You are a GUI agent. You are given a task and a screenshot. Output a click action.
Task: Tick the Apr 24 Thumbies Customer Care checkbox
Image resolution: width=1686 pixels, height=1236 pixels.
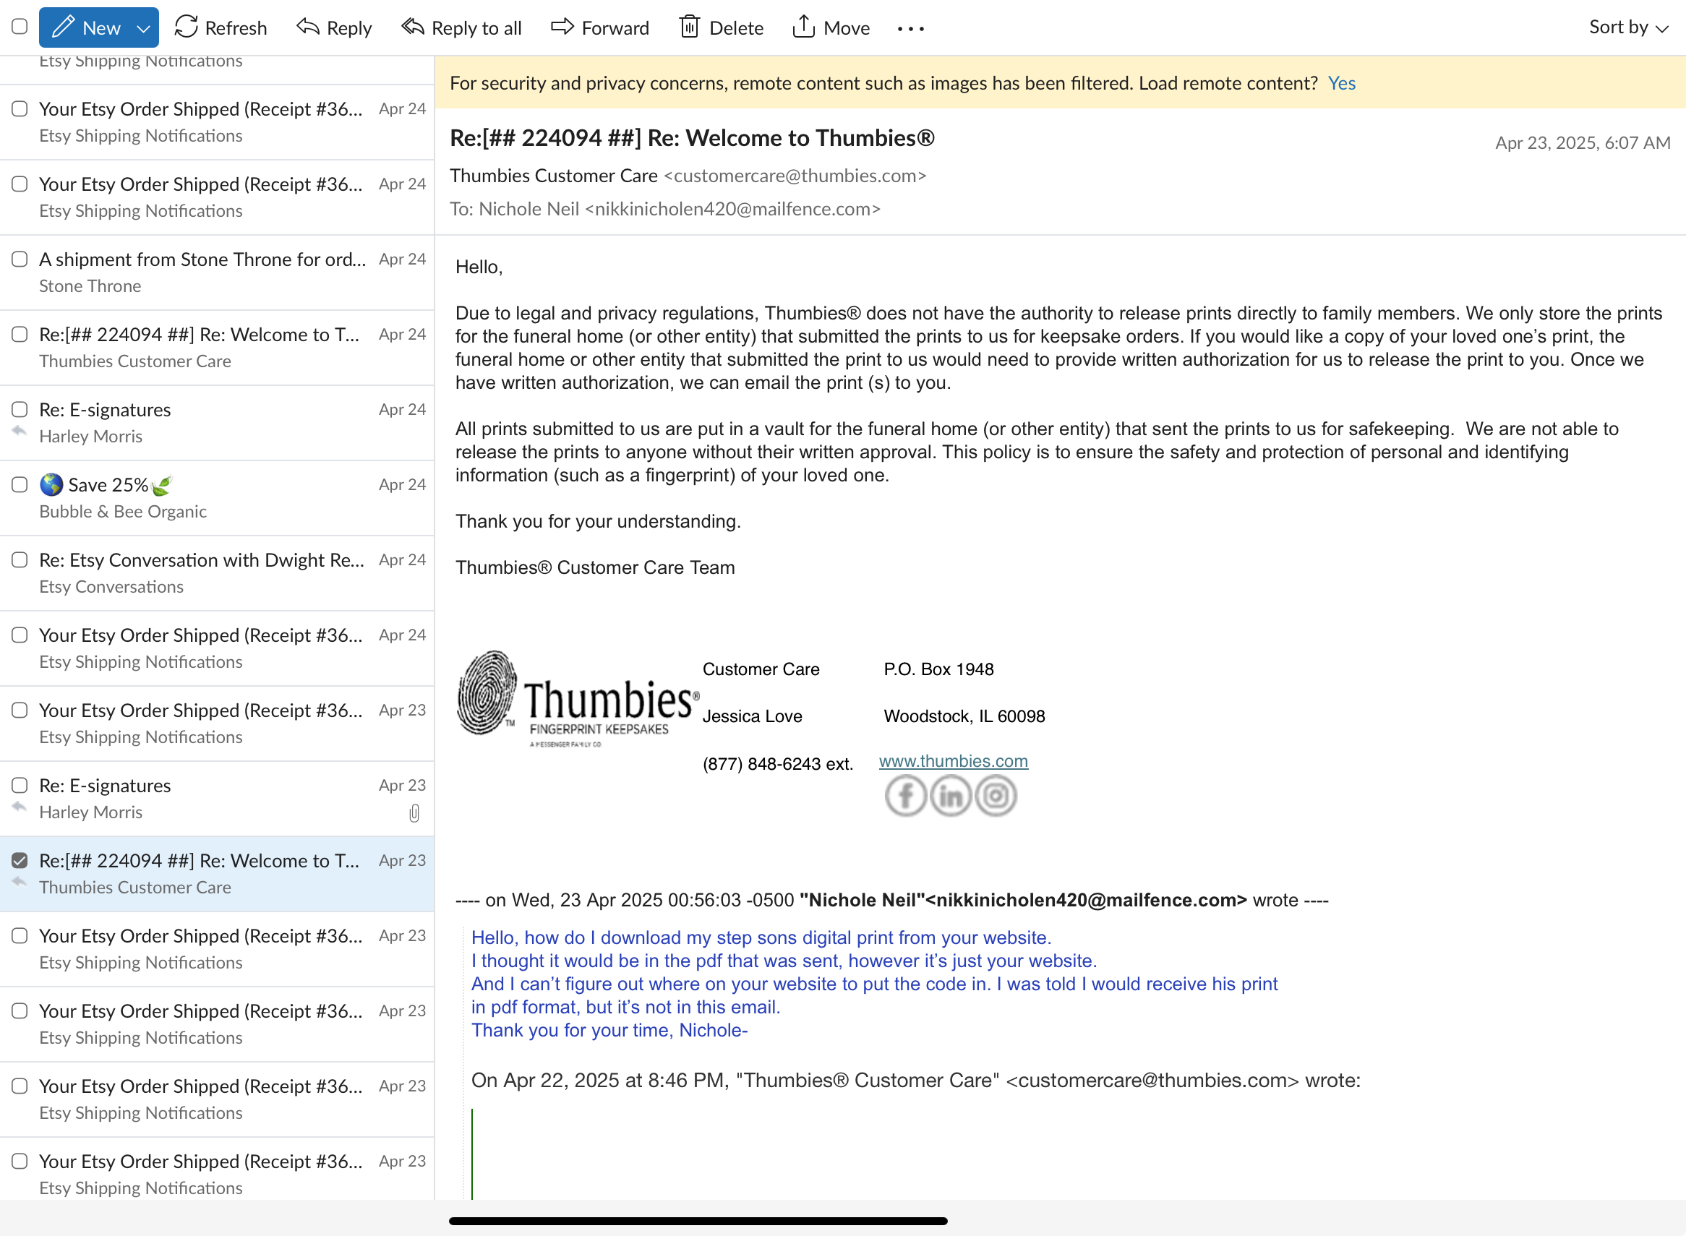click(20, 335)
